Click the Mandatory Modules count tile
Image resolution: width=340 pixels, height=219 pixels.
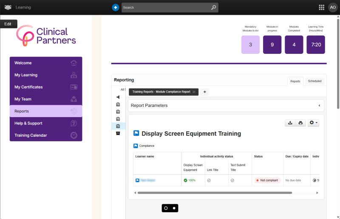pos(250,45)
